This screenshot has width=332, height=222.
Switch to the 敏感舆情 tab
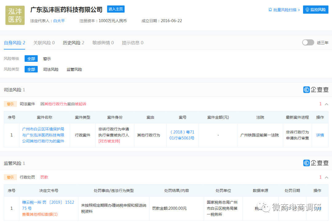tap(103, 43)
